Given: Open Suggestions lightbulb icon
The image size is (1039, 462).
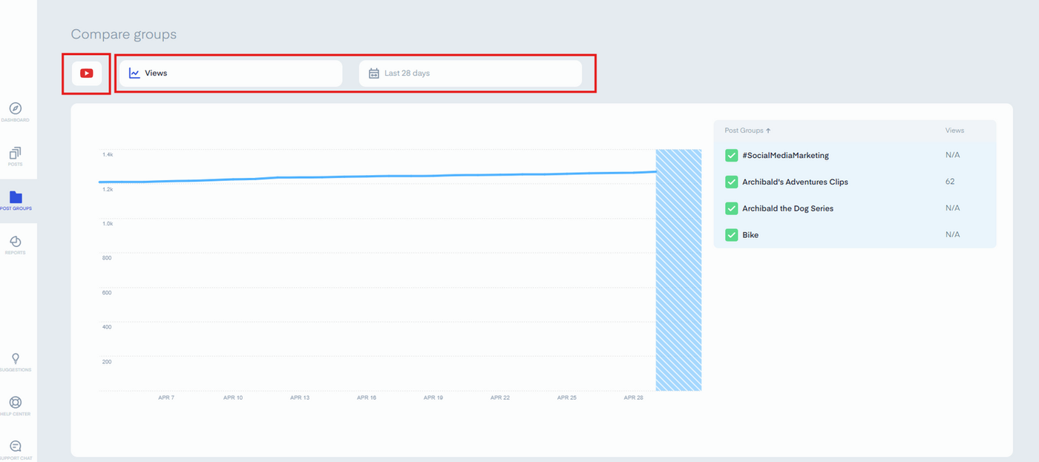Looking at the screenshot, I should click(x=16, y=358).
